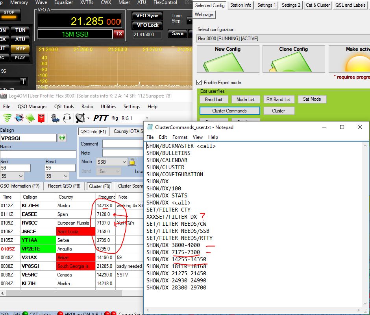Click the Mode List button

(x=245, y=99)
